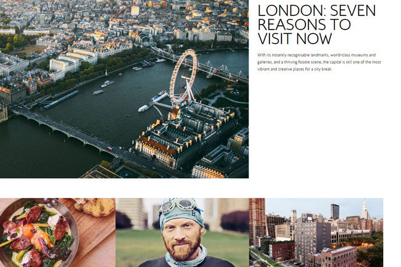Click the London Eye wheel in the photo
The height and width of the screenshot is (267, 401).
183,76
